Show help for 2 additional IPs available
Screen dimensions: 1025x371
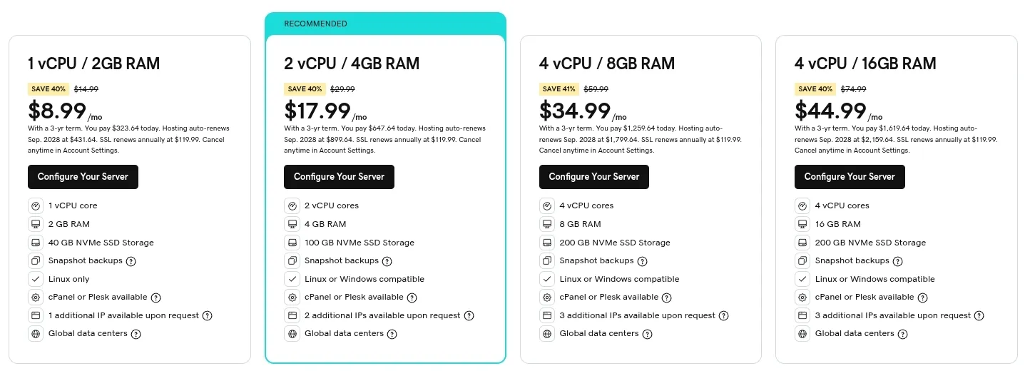pyautogui.click(x=469, y=315)
